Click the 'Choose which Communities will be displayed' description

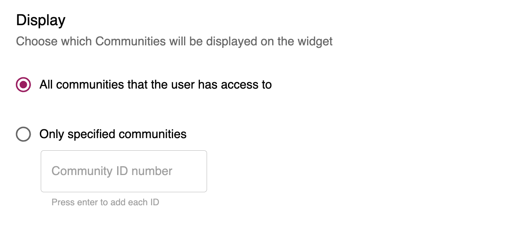[x=174, y=42]
